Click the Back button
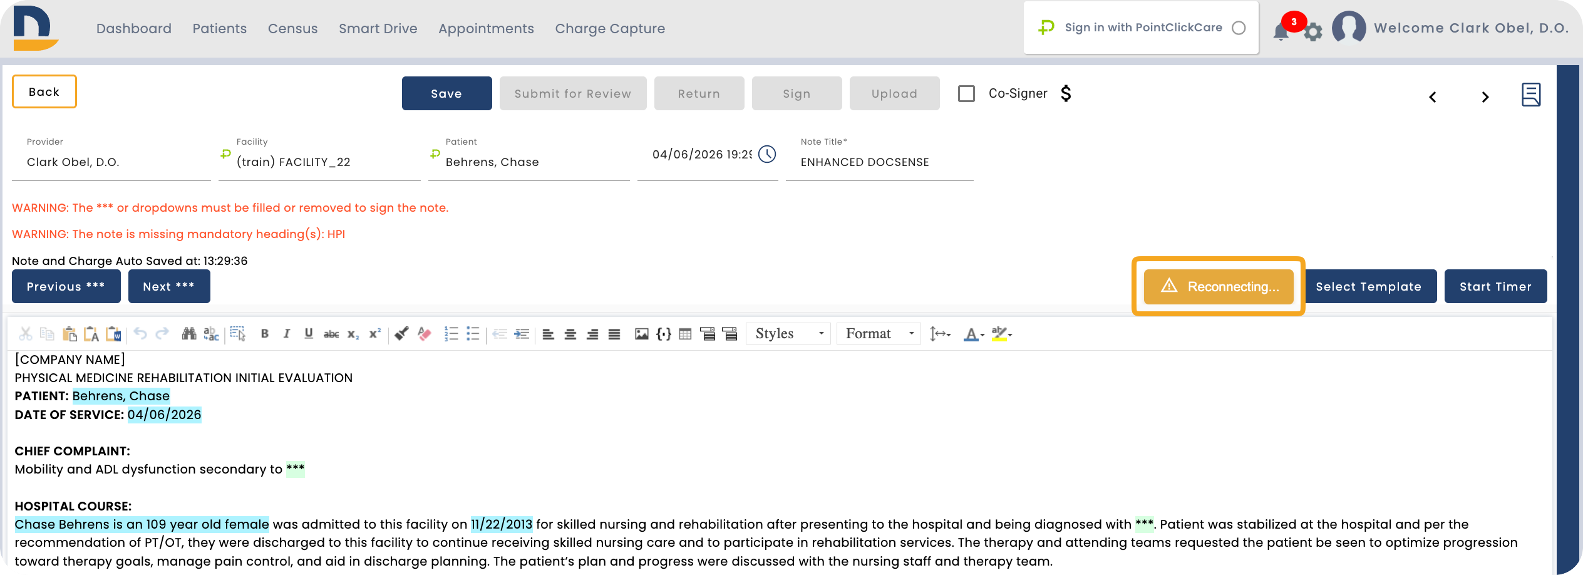The height and width of the screenshot is (575, 1583). [44, 91]
